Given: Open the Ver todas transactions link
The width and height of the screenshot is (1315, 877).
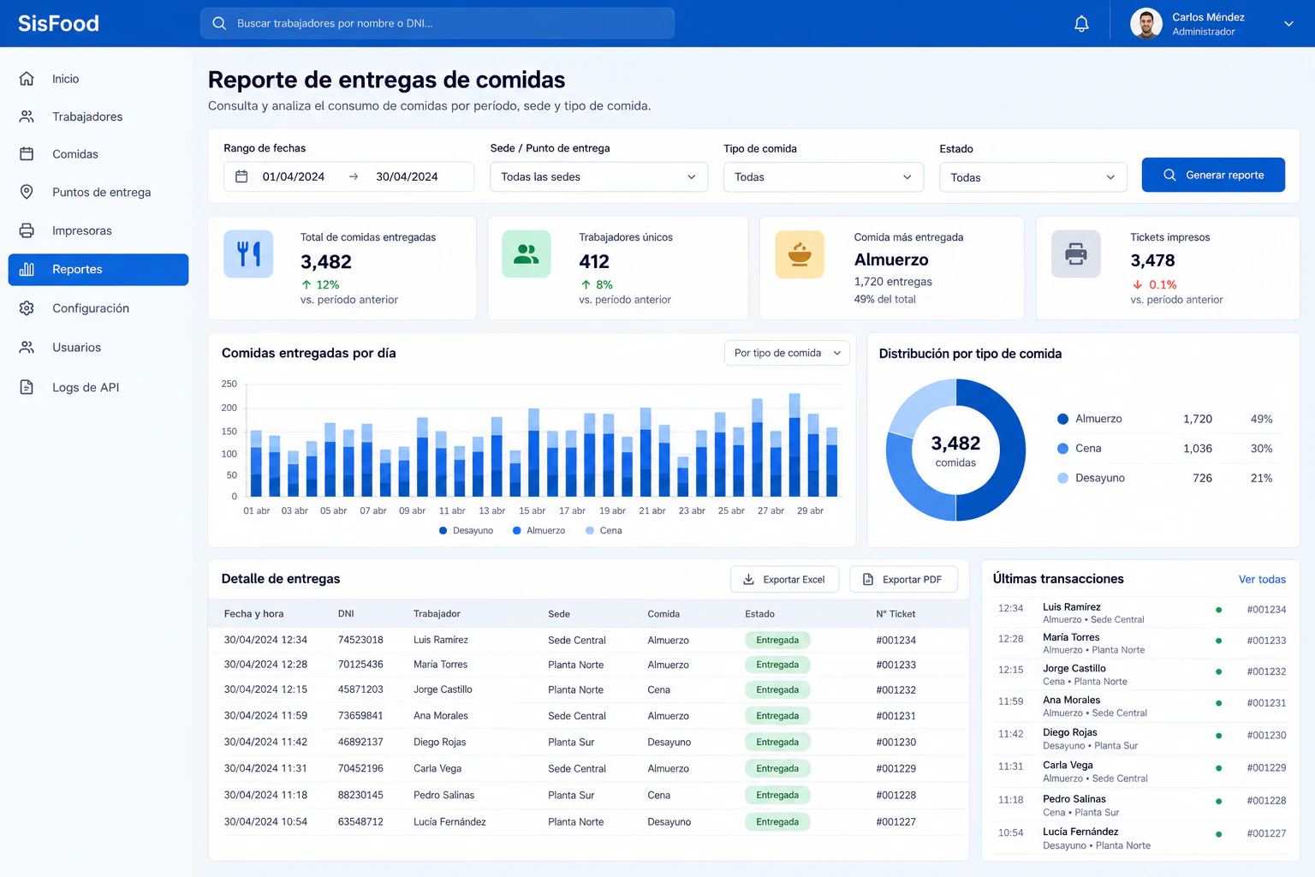Looking at the screenshot, I should point(1262,580).
